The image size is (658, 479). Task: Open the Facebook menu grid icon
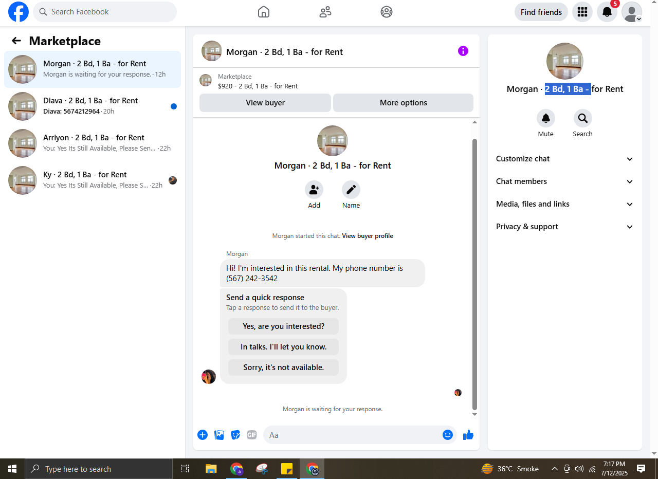click(582, 12)
